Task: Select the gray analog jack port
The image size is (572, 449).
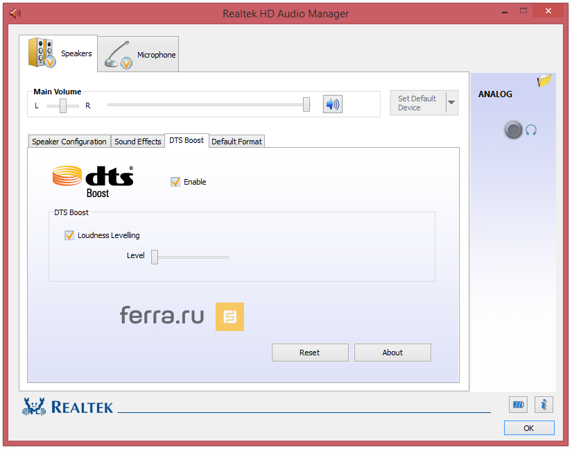Action: coord(513,130)
